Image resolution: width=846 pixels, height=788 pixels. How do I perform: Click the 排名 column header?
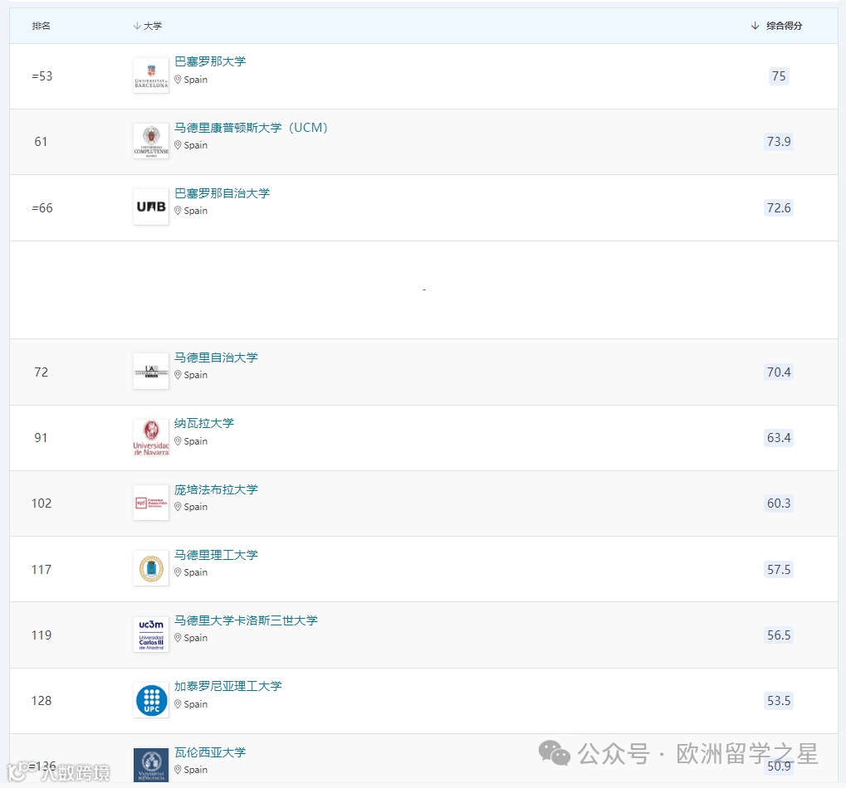point(41,26)
